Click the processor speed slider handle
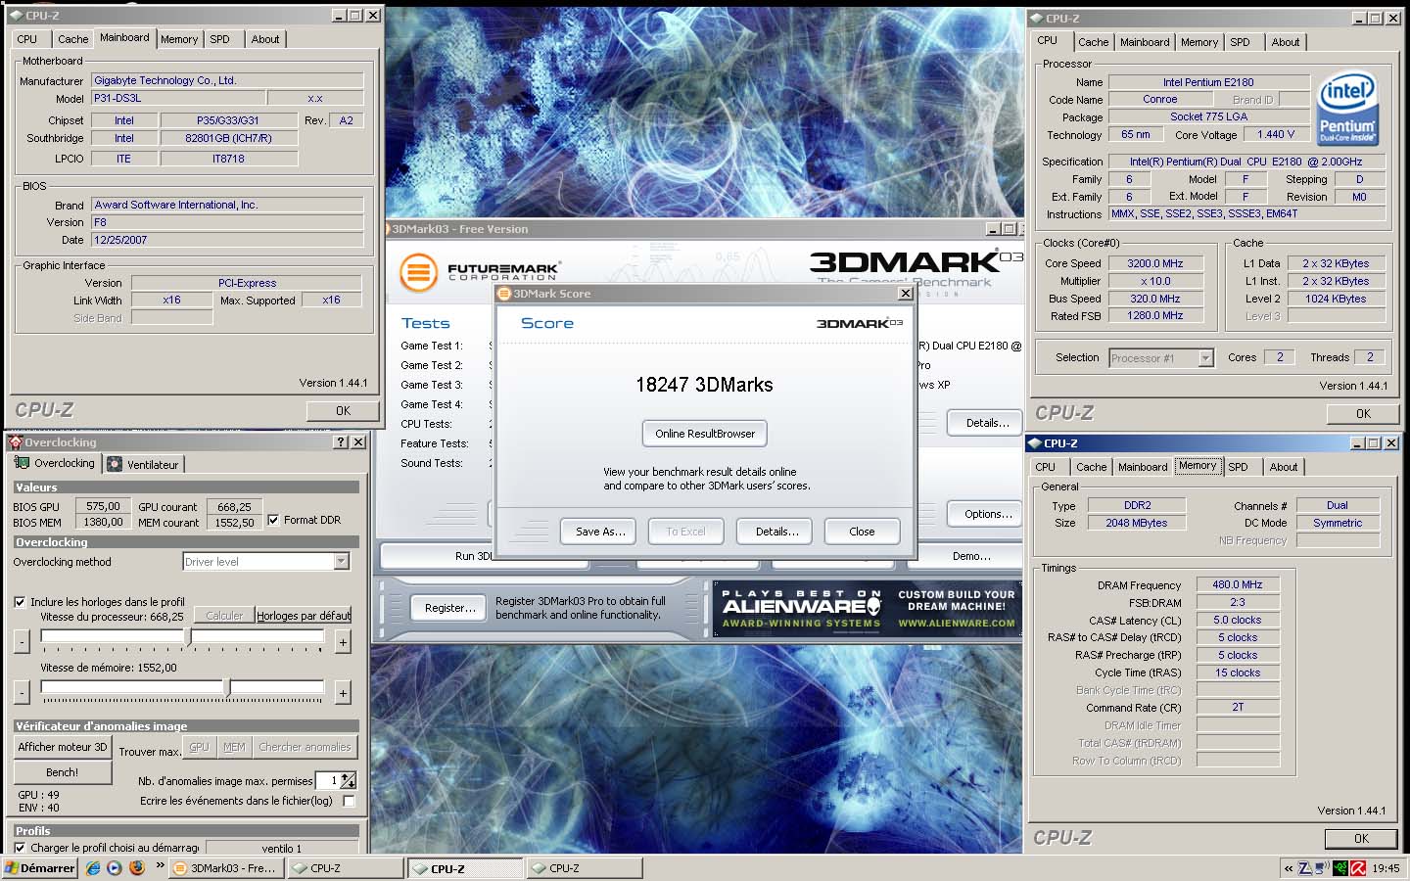Screen dimensions: 1410x881 (x=188, y=637)
